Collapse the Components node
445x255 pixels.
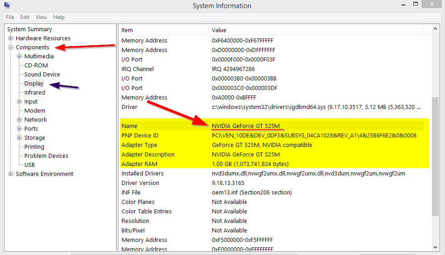[x=10, y=47]
